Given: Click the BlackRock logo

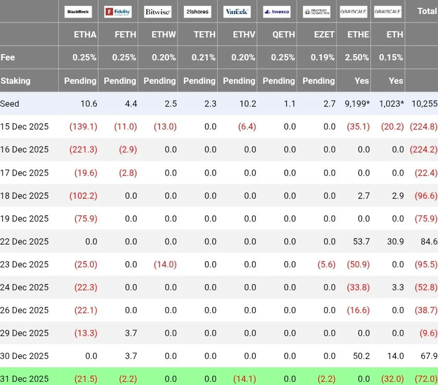Looking at the screenshot, I should [x=78, y=11].
